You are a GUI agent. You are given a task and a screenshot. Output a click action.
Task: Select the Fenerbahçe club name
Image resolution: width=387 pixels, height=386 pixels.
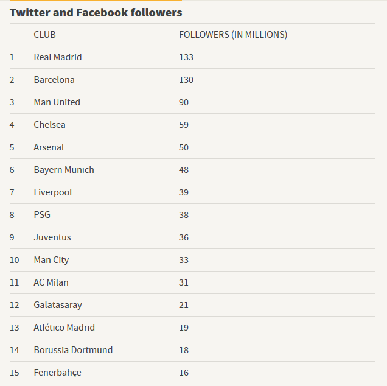tap(57, 373)
